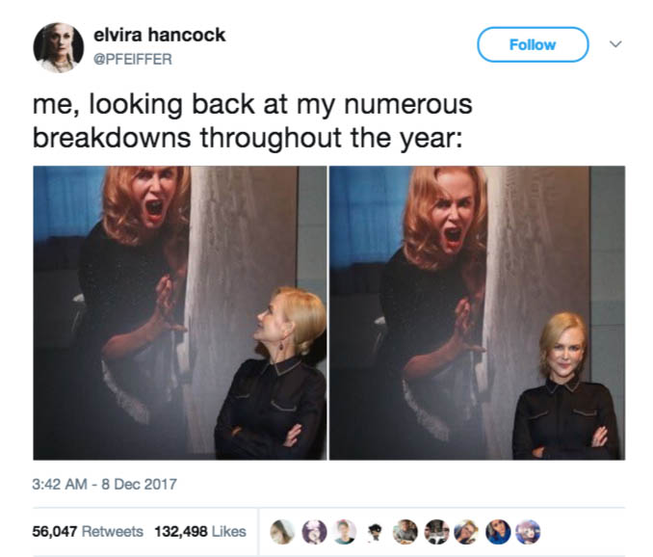
Task: Click the small black cartoon character avatar
Action: 376,532
